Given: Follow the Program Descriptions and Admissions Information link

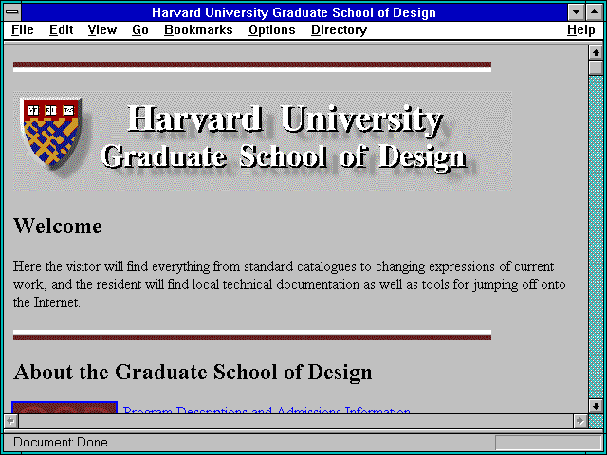Looking at the screenshot, I should pyautogui.click(x=267, y=409).
